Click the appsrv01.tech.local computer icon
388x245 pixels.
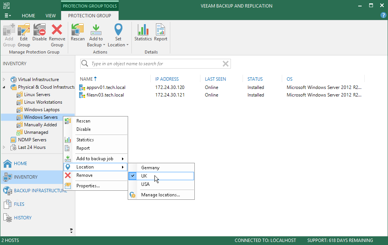(x=82, y=87)
